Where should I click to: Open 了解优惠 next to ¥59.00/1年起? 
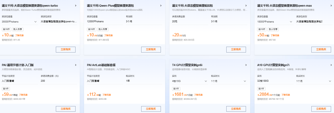(23, 95)
